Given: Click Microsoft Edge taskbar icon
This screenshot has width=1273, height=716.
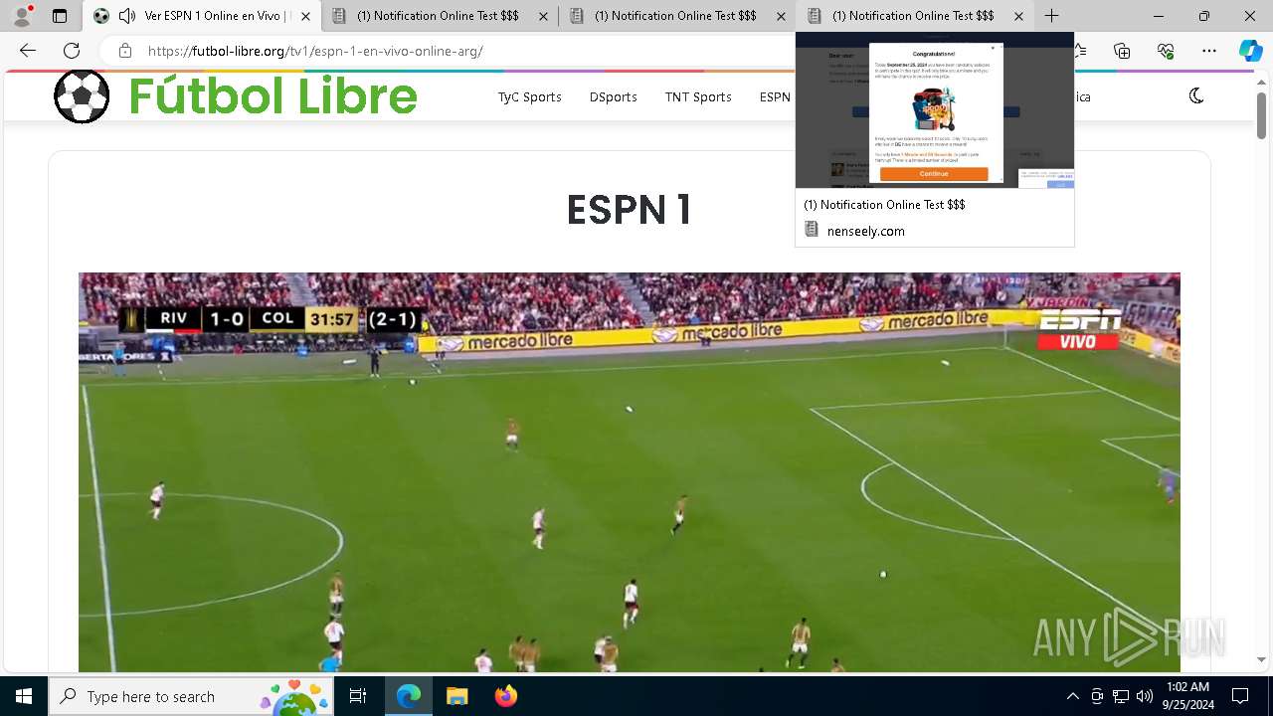Looking at the screenshot, I should pyautogui.click(x=409, y=696).
